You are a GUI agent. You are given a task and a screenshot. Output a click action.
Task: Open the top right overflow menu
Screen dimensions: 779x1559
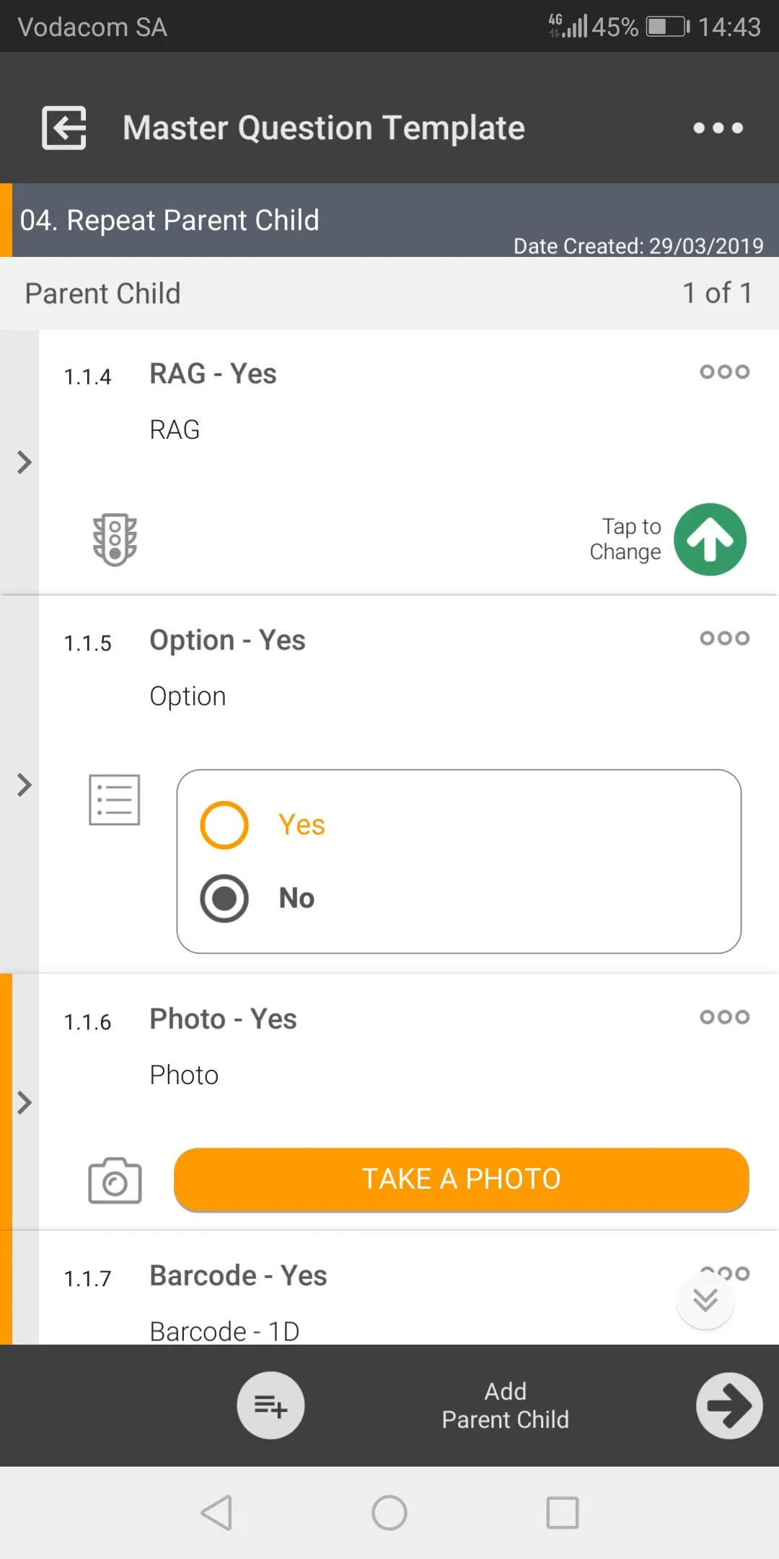718,127
